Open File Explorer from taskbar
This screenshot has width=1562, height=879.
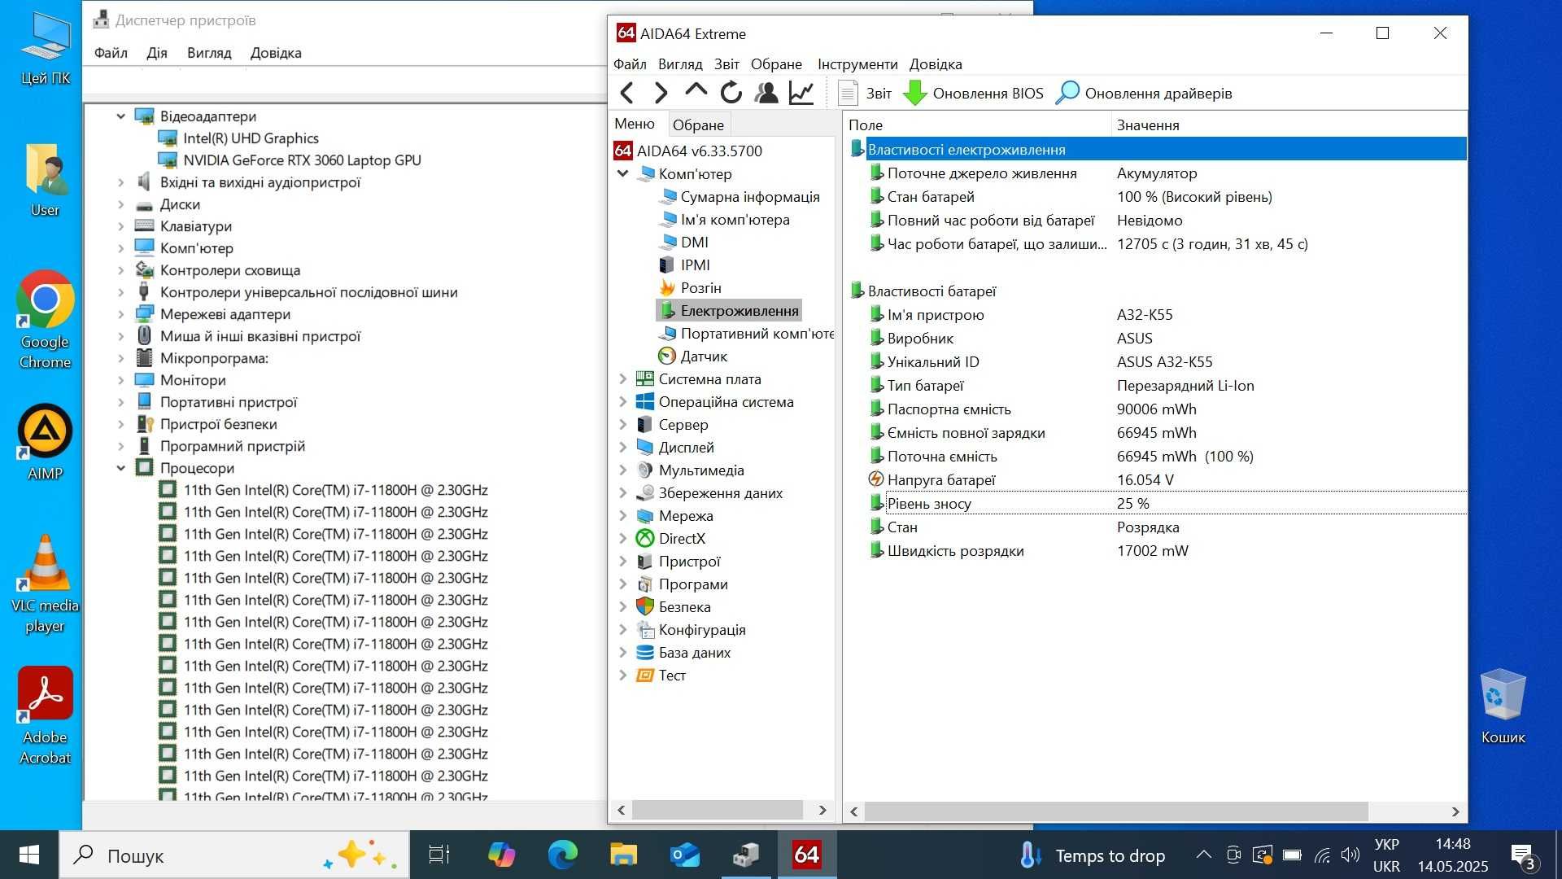[623, 855]
